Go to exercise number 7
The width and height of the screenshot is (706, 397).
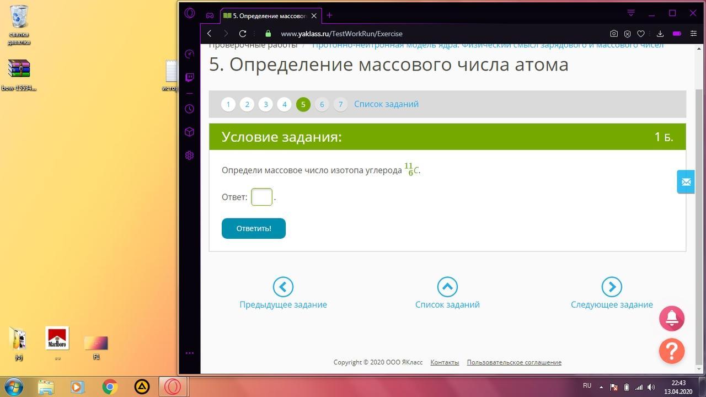pyautogui.click(x=341, y=104)
